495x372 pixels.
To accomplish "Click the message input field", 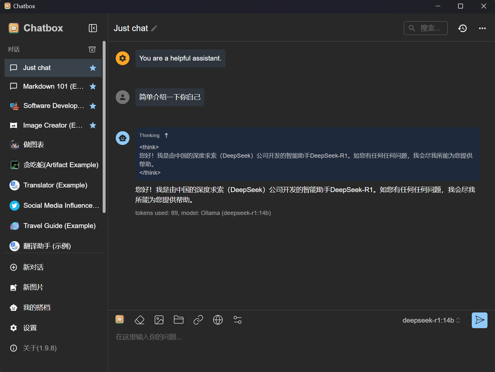I will pyautogui.click(x=301, y=337).
